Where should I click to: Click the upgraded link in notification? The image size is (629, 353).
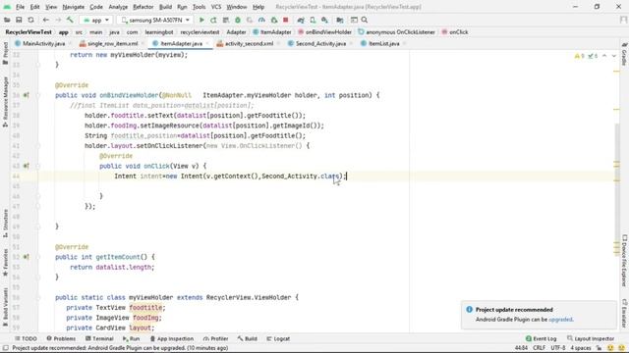click(x=560, y=320)
